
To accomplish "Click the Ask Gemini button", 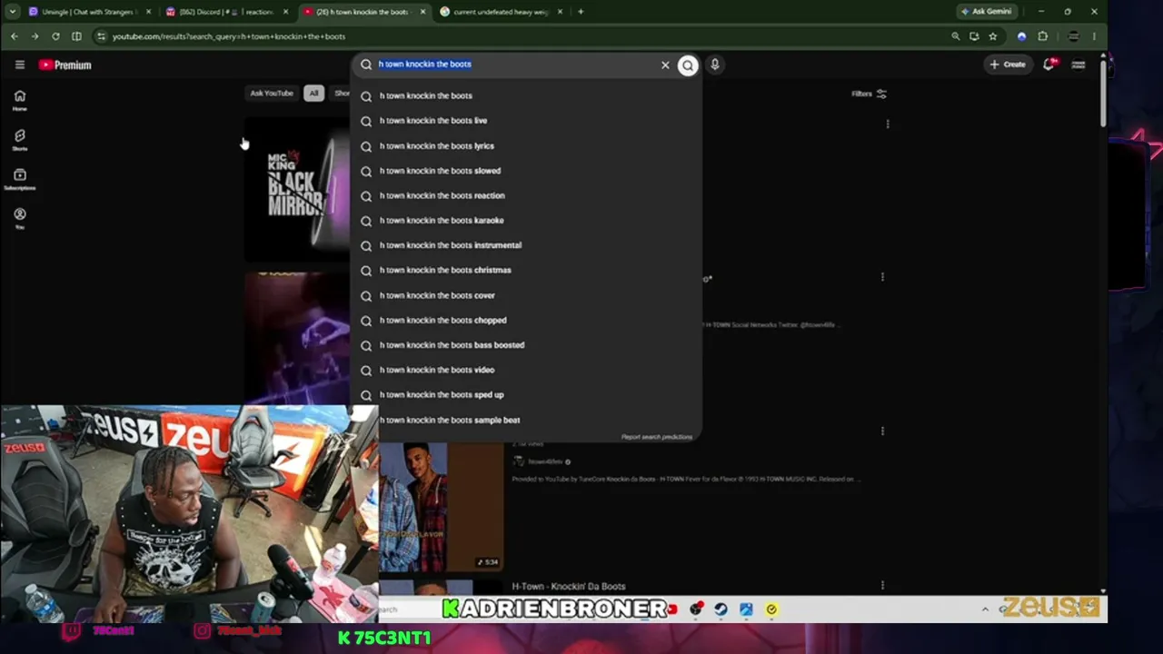I will coord(987,12).
